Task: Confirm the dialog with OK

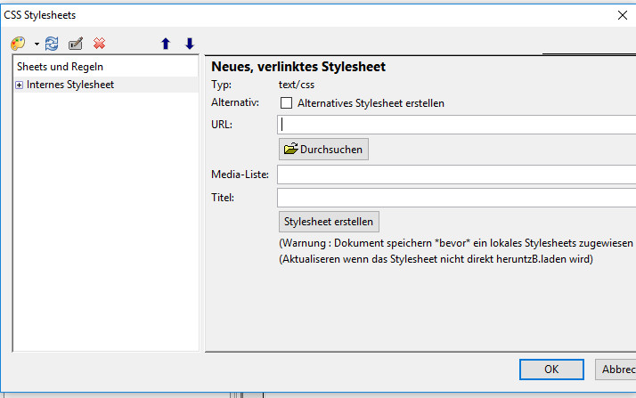Action: (x=551, y=370)
